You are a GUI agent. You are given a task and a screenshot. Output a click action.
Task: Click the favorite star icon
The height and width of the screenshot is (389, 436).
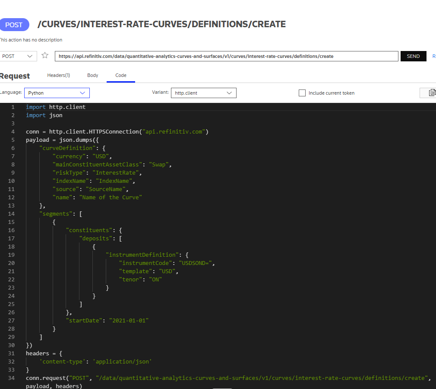(45, 55)
